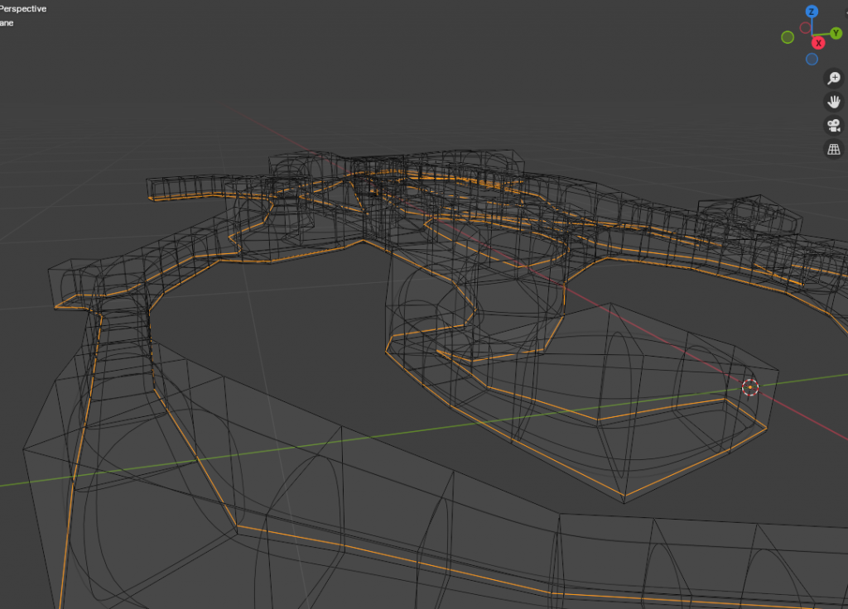
Task: Click the blue Z axis gizmo handle
Action: tap(812, 12)
